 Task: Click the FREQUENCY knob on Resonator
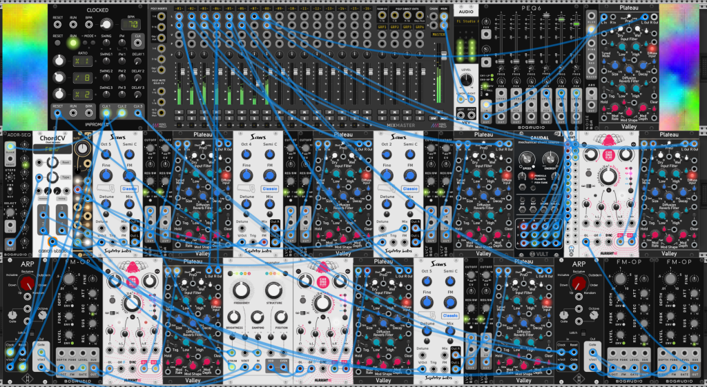click(241, 290)
